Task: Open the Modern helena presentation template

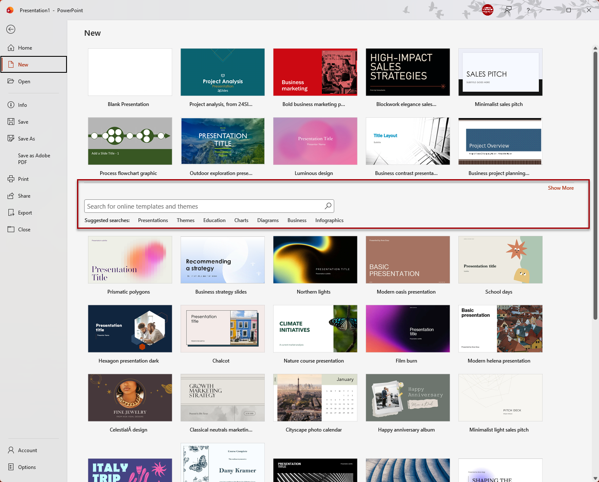Action: (500, 328)
